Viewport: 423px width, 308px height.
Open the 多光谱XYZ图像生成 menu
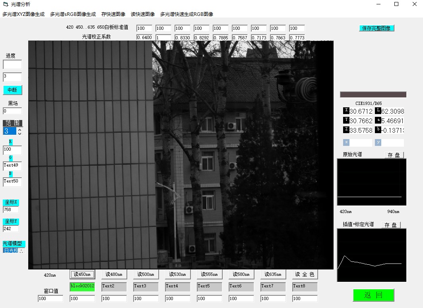click(23, 14)
